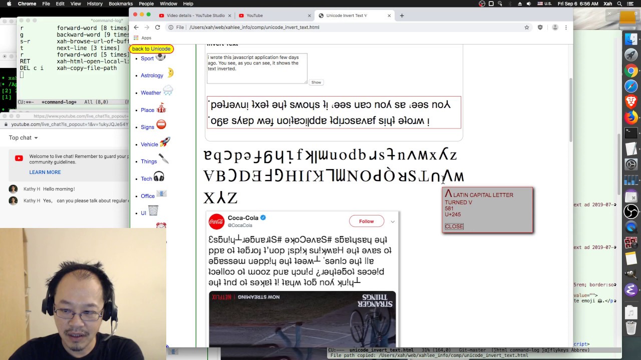The image size is (641, 360).
Task: Click the Show button
Action: [x=316, y=82]
